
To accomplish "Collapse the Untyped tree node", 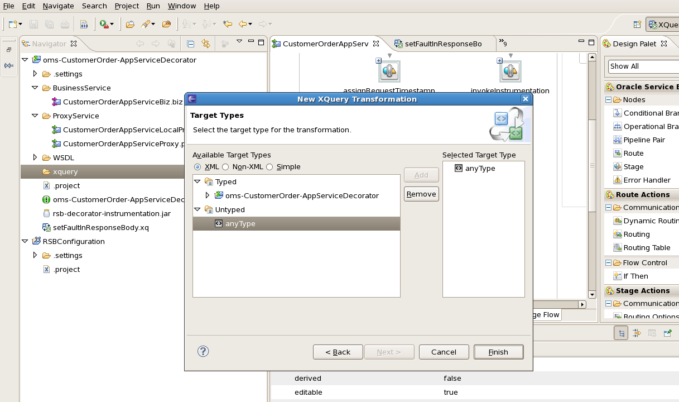I will click(x=198, y=209).
